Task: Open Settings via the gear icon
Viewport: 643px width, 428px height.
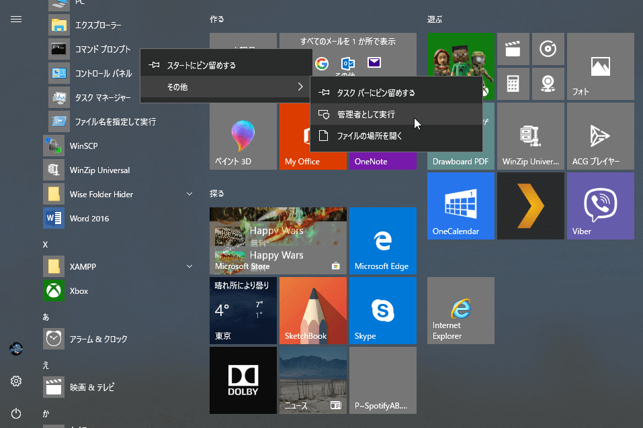Action: coord(16,381)
